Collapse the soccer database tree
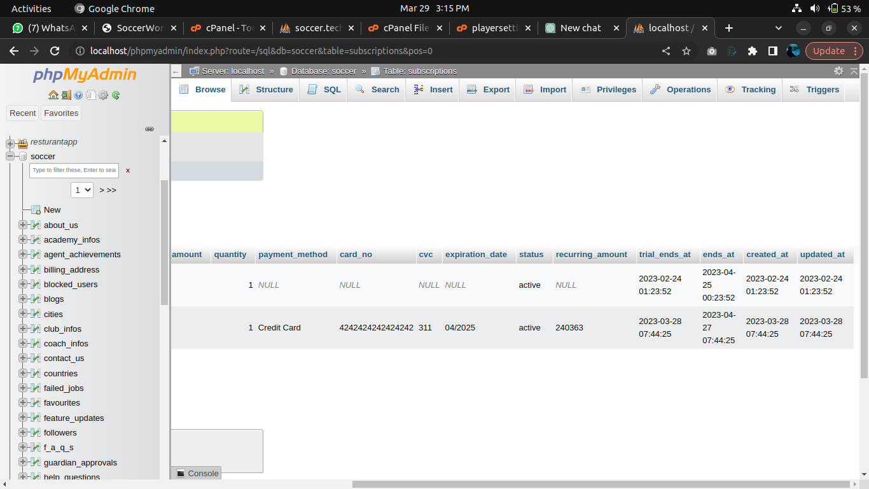Image resolution: width=869 pixels, height=489 pixels. (x=10, y=157)
